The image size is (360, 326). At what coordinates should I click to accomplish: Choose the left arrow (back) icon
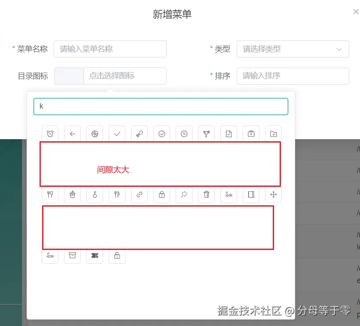point(72,134)
